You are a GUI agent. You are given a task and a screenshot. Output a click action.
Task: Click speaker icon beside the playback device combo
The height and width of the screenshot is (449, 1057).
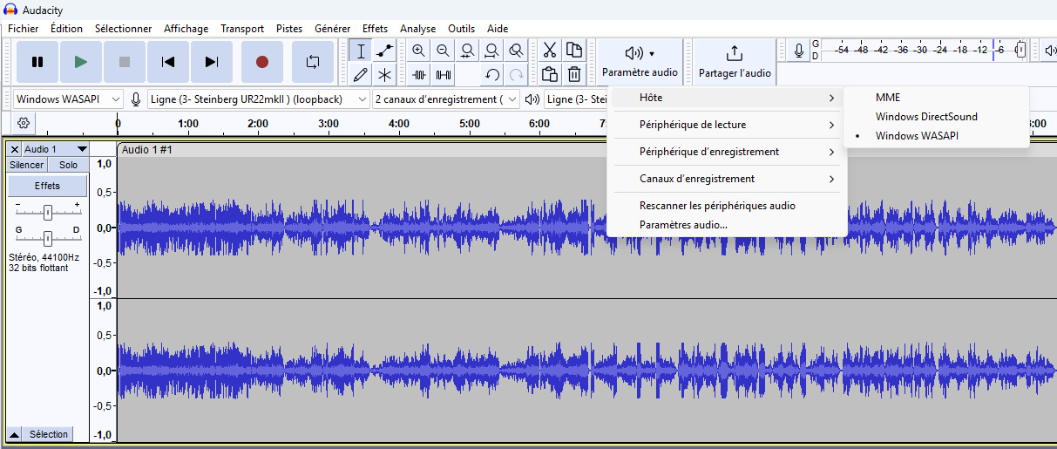point(532,99)
